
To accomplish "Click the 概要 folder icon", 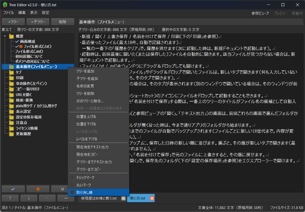I will click(12, 36).
